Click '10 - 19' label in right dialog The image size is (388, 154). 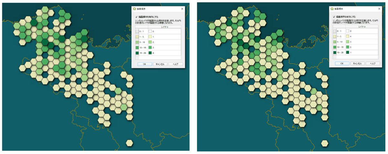point(340,47)
